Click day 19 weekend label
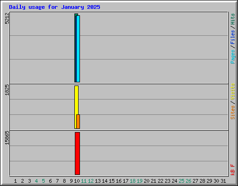The image size is (238, 186). (139, 181)
